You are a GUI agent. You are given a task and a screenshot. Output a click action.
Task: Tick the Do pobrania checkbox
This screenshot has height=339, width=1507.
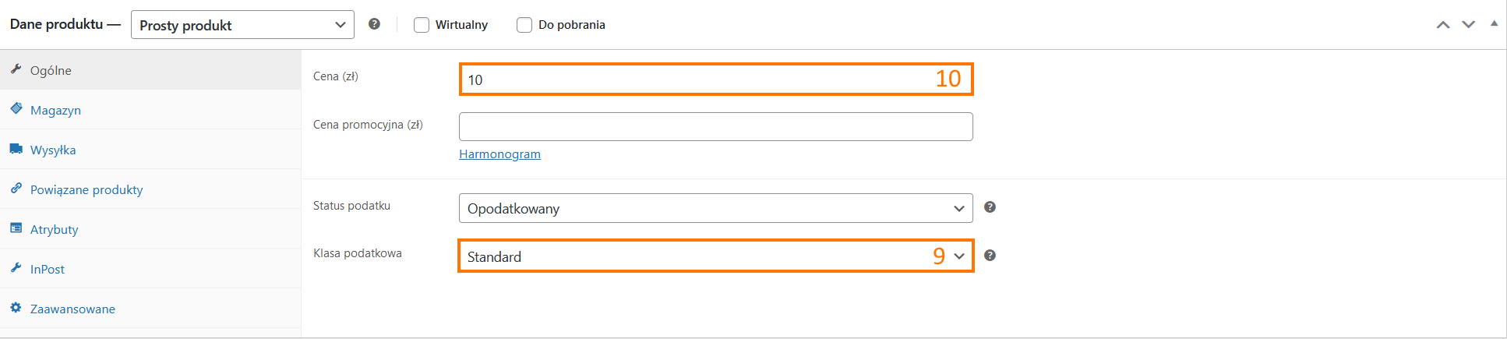pyautogui.click(x=524, y=25)
